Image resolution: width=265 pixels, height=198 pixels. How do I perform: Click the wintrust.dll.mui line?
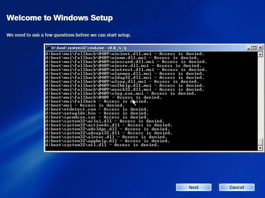pyautogui.click(x=126, y=70)
